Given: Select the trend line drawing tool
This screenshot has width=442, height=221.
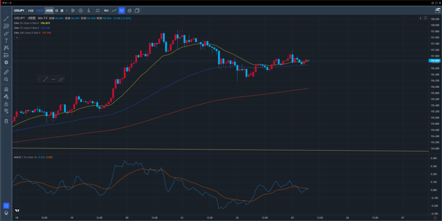Looking at the screenshot, I should 6,19.
